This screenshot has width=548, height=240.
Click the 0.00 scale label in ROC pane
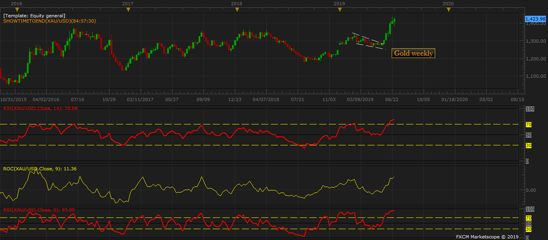(531, 190)
